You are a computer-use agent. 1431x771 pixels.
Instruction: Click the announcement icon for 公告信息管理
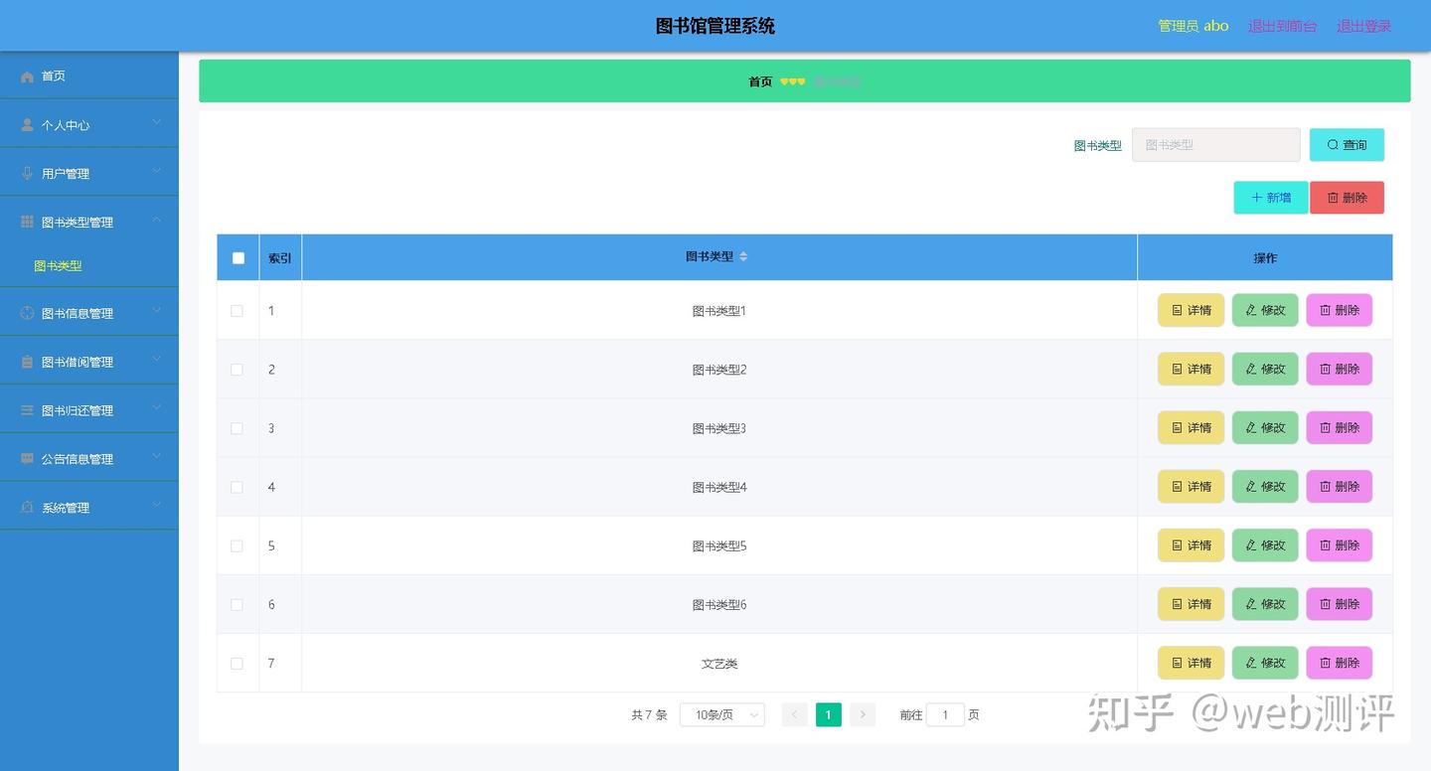[24, 458]
